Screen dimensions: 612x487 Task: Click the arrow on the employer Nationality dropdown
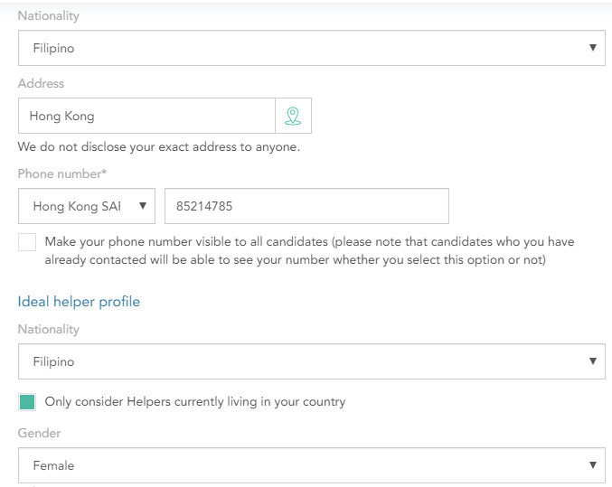point(592,48)
